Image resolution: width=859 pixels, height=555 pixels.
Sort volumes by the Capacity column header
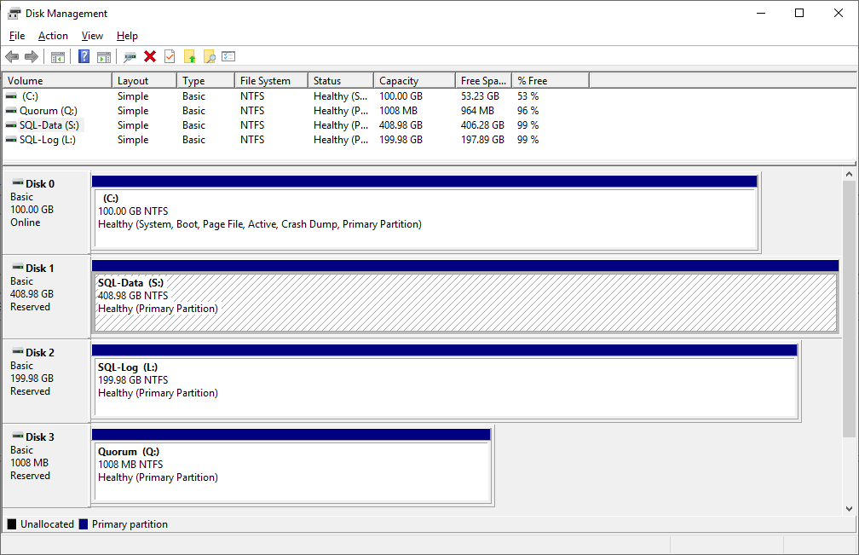[x=413, y=79]
